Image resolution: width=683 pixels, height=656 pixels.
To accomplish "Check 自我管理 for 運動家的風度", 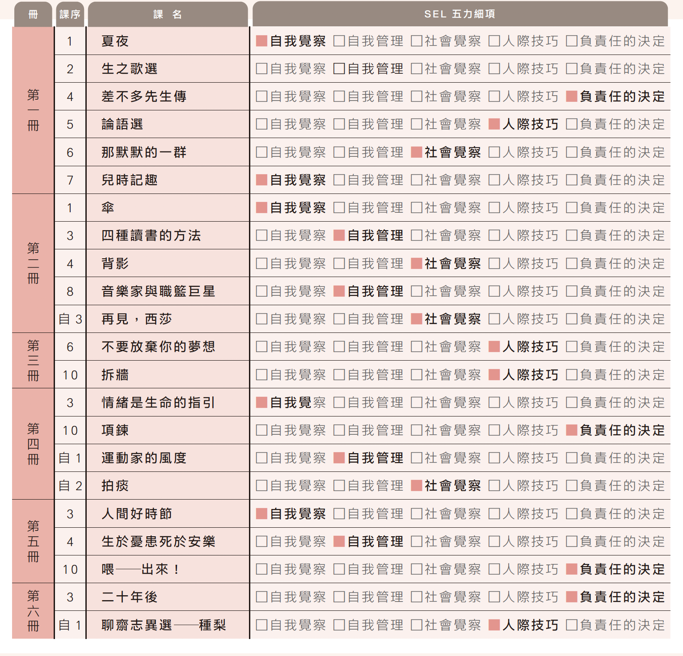I will [339, 457].
